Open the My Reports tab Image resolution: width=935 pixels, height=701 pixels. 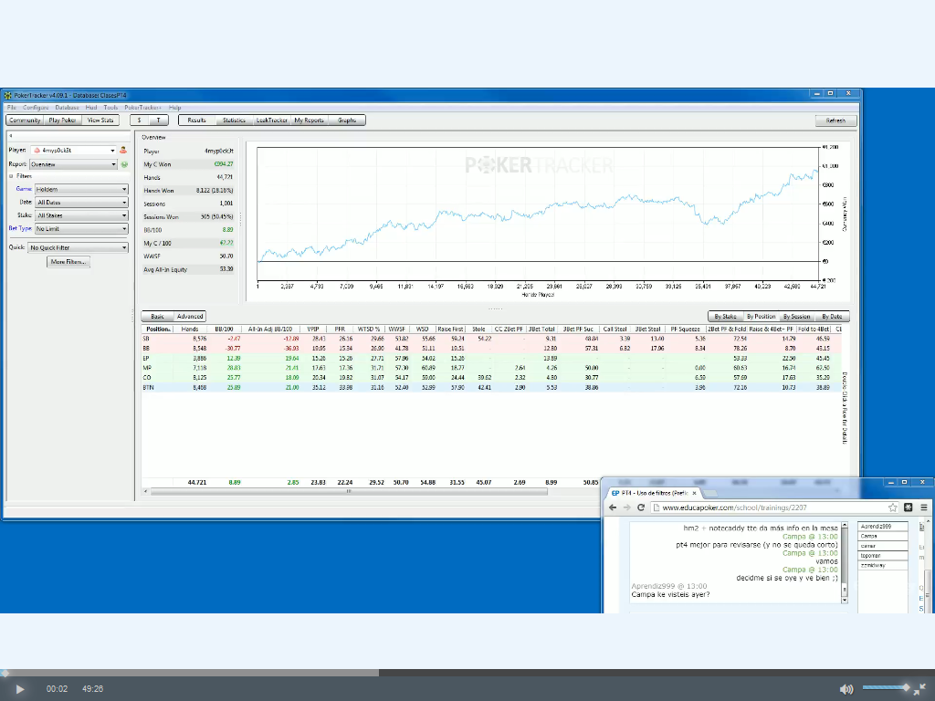(x=309, y=120)
